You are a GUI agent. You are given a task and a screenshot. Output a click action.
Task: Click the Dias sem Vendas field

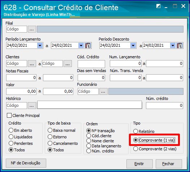(x=91, y=78)
